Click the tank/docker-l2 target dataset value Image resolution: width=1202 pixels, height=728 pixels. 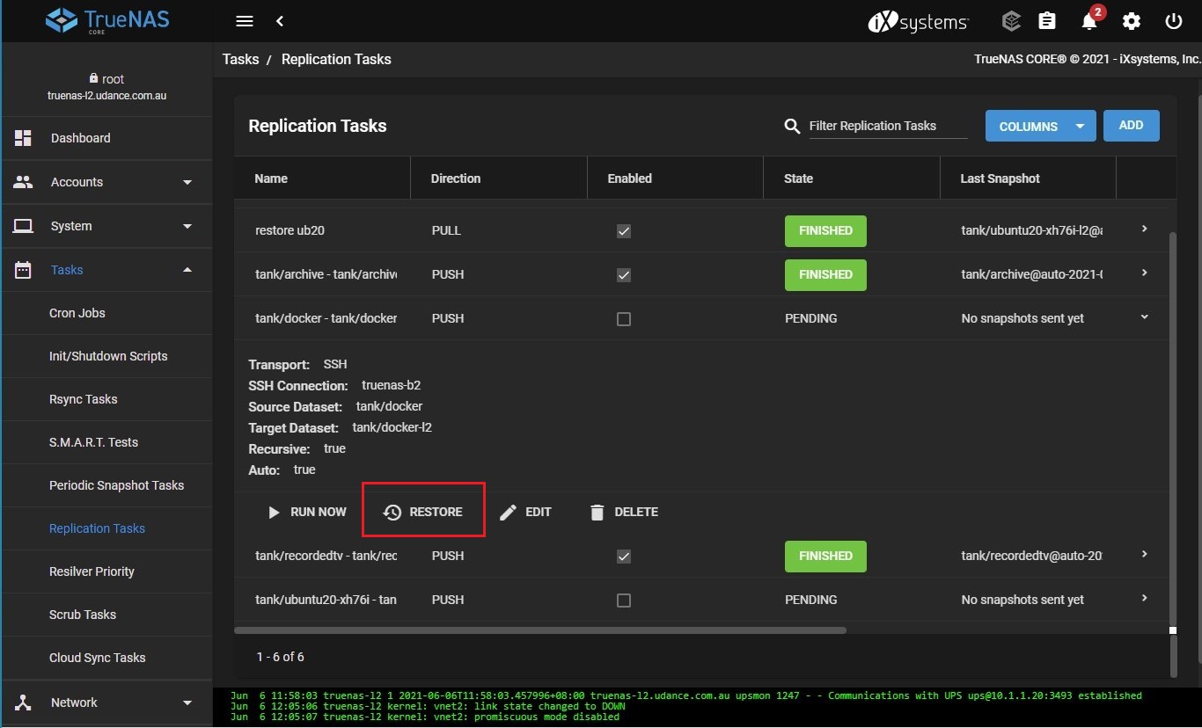[392, 427]
